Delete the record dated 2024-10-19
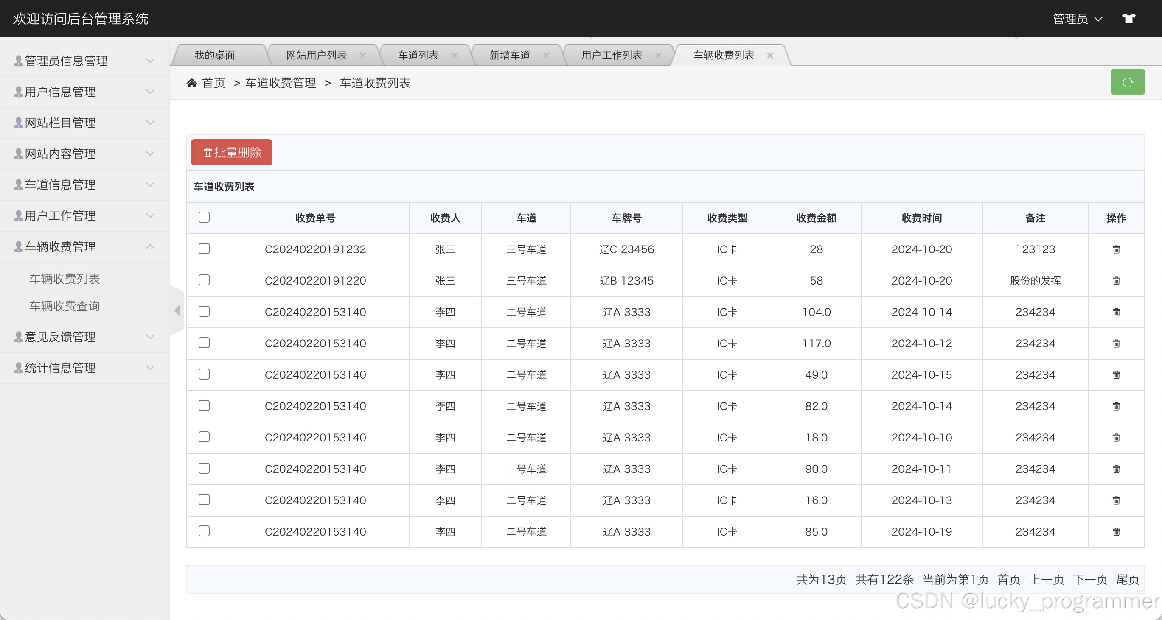Screen dimensions: 1162x620 pos(1116,532)
